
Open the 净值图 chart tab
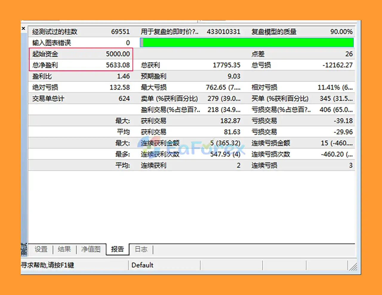pos(90,250)
